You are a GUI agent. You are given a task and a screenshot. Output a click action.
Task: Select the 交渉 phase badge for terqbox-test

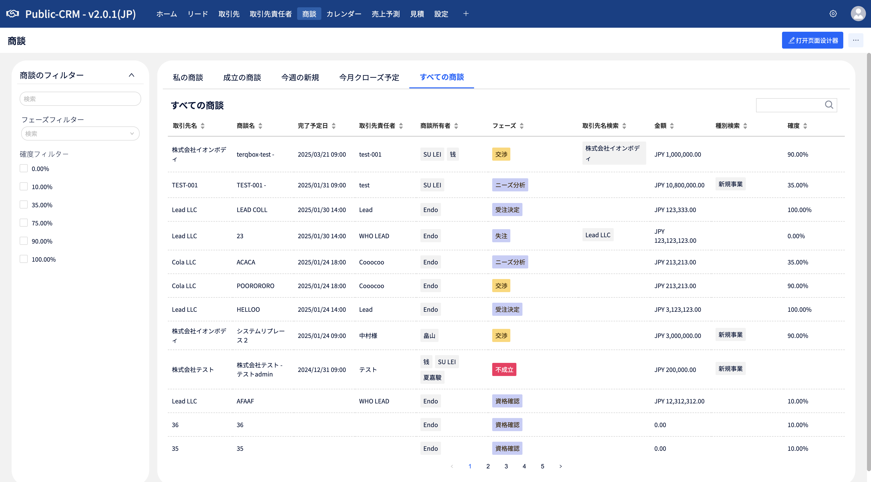coord(501,154)
